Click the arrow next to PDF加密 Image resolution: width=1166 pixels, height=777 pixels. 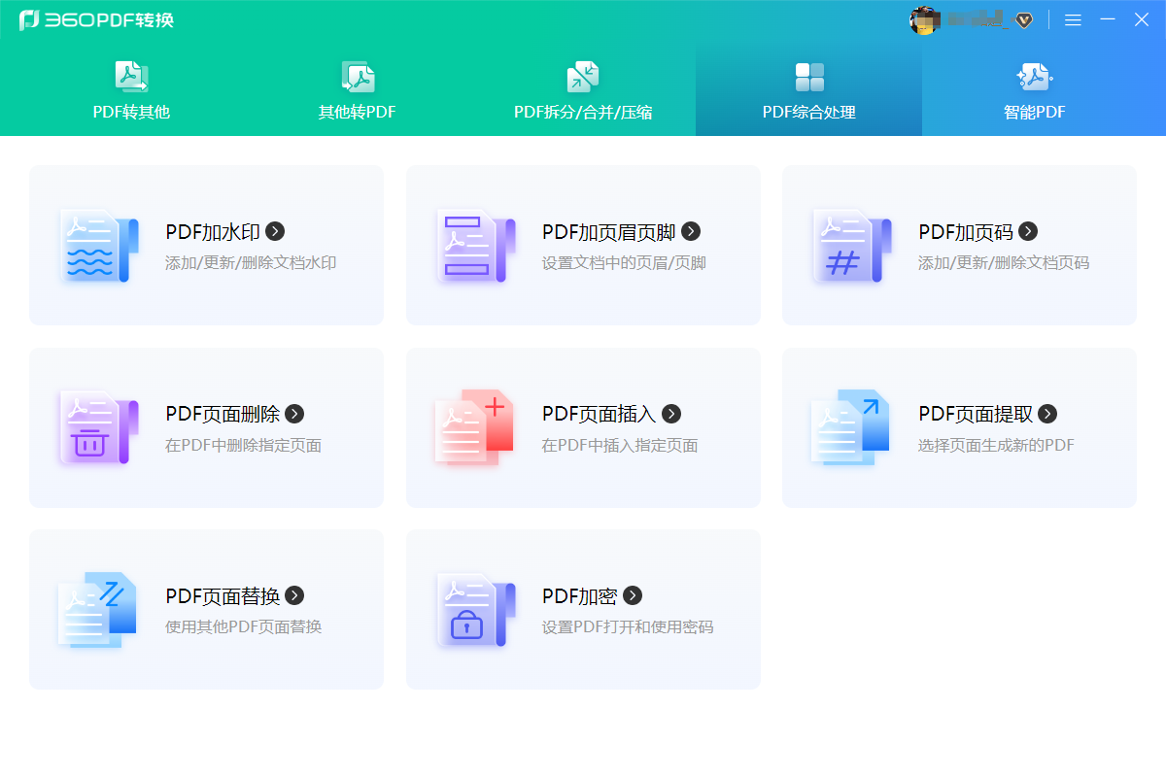click(x=633, y=595)
